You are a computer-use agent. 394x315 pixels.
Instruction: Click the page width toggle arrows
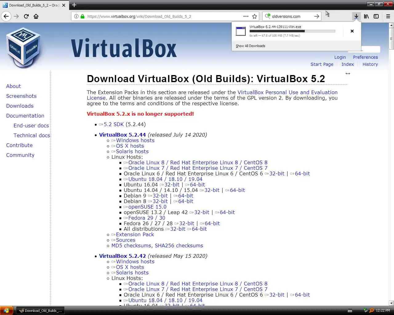348,74
